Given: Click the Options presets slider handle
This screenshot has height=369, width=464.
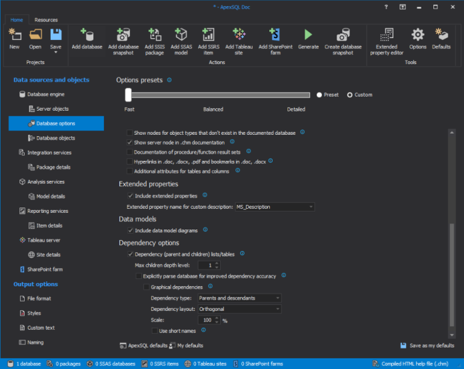Looking at the screenshot, I should coord(128,95).
